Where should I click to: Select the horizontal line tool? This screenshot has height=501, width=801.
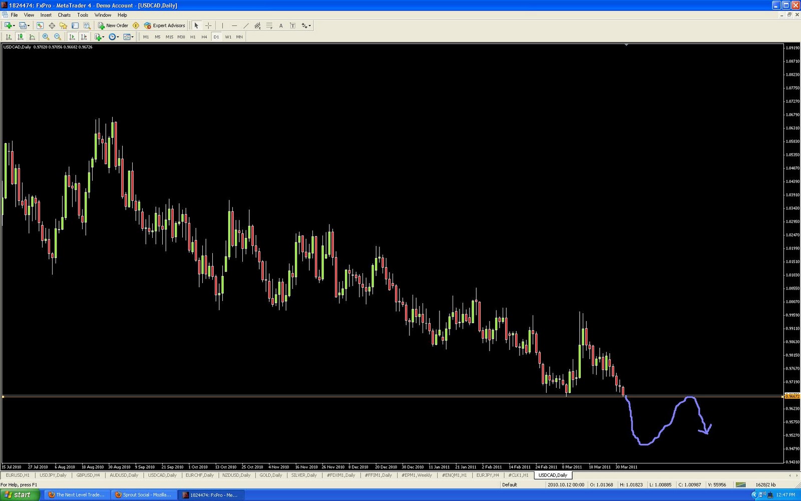click(234, 26)
